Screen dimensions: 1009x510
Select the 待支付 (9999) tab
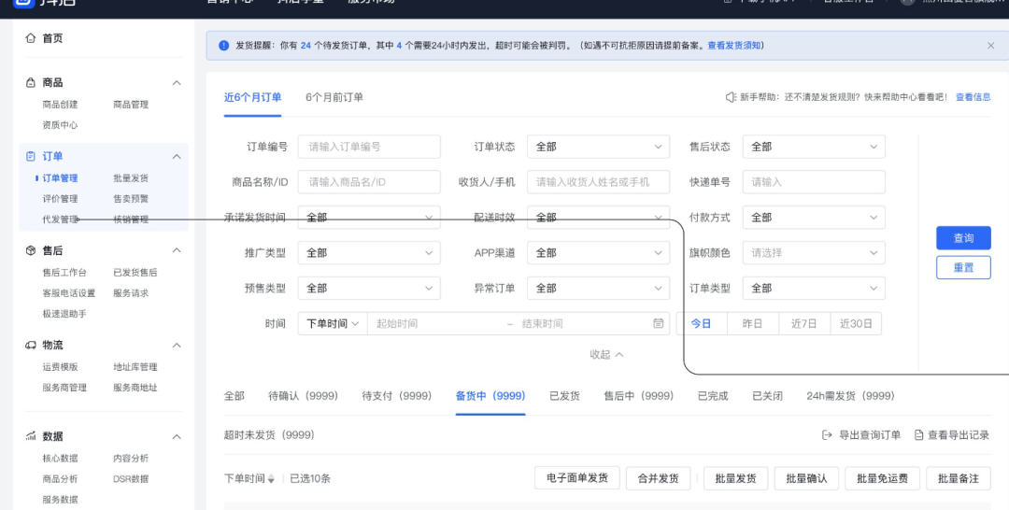point(396,396)
